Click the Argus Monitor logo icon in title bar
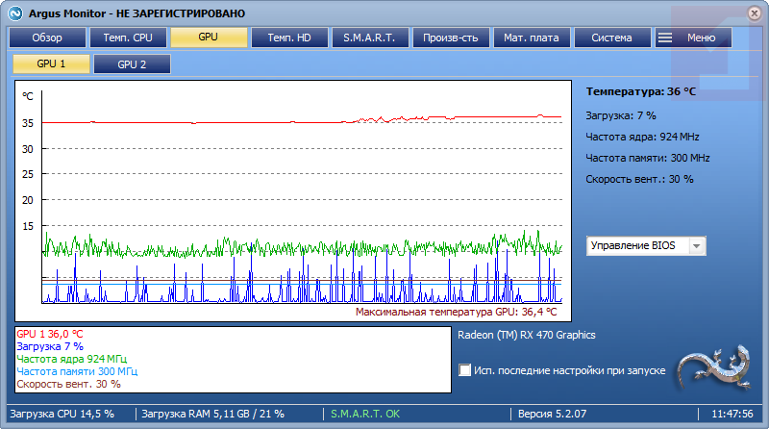 pos(15,13)
